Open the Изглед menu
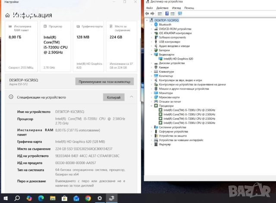The height and width of the screenshot is (203, 276). point(176,8)
